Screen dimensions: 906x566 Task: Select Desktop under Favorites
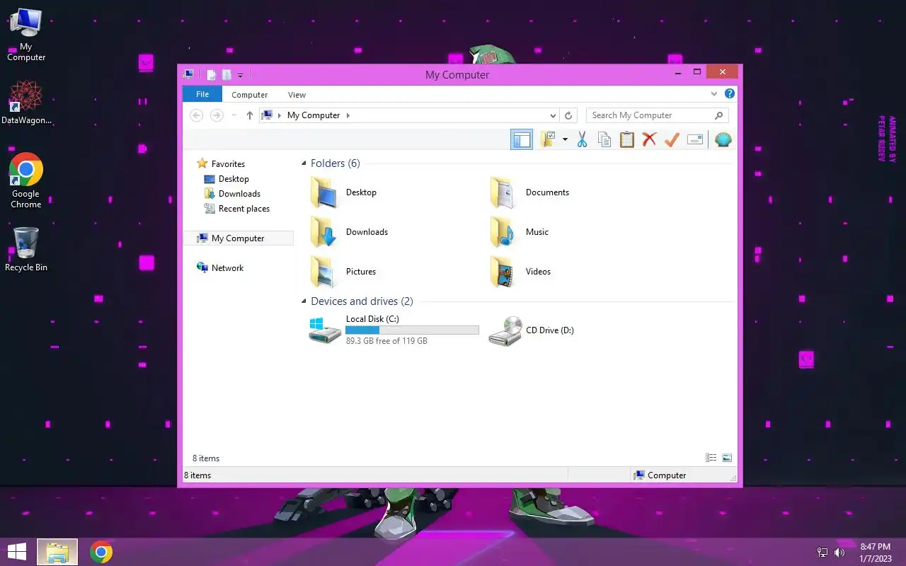(234, 179)
